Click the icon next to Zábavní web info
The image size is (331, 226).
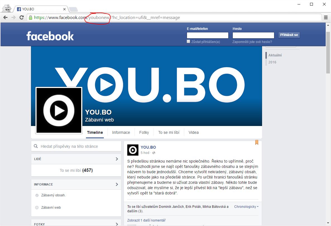(x=37, y=208)
